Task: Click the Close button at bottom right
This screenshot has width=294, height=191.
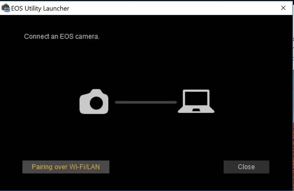Action: (x=246, y=167)
